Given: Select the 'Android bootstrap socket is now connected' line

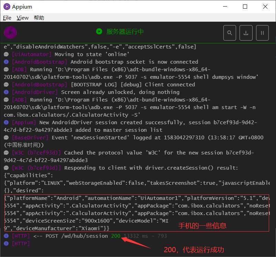Looking at the screenshot, I should click(134, 62).
